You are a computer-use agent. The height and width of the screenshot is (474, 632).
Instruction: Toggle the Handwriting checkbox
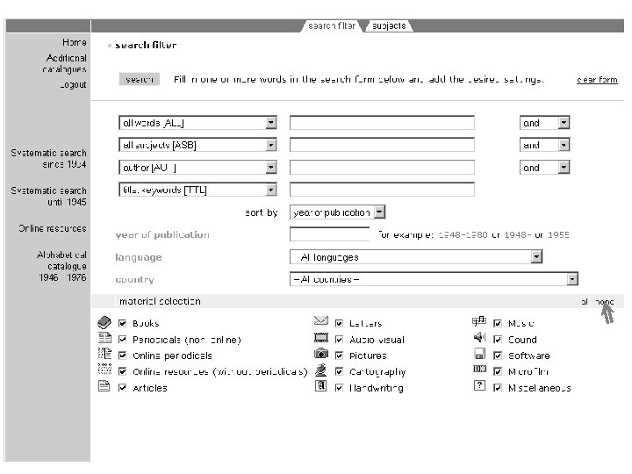tap(339, 388)
